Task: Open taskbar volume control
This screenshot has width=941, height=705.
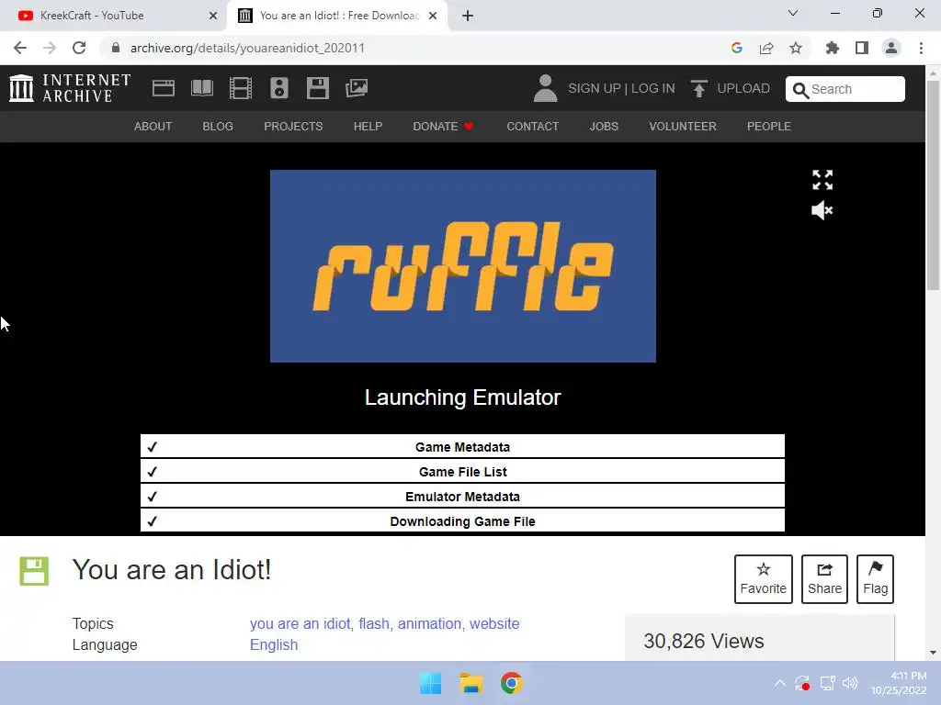Action: [850, 683]
